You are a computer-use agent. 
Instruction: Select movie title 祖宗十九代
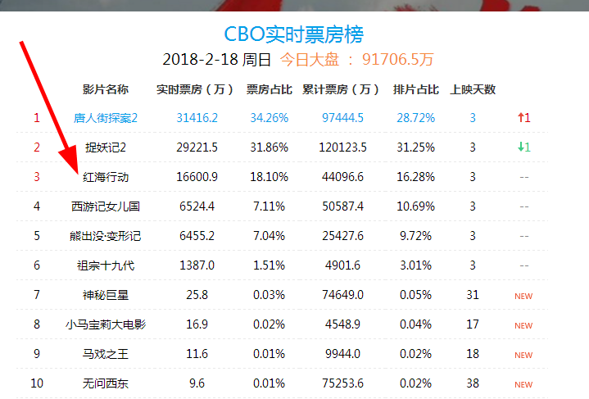[x=106, y=265]
